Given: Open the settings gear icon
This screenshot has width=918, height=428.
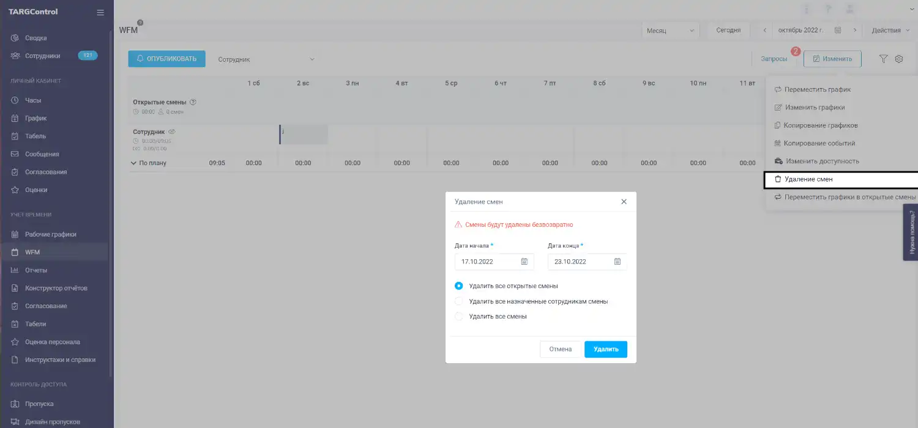Looking at the screenshot, I should coord(899,59).
